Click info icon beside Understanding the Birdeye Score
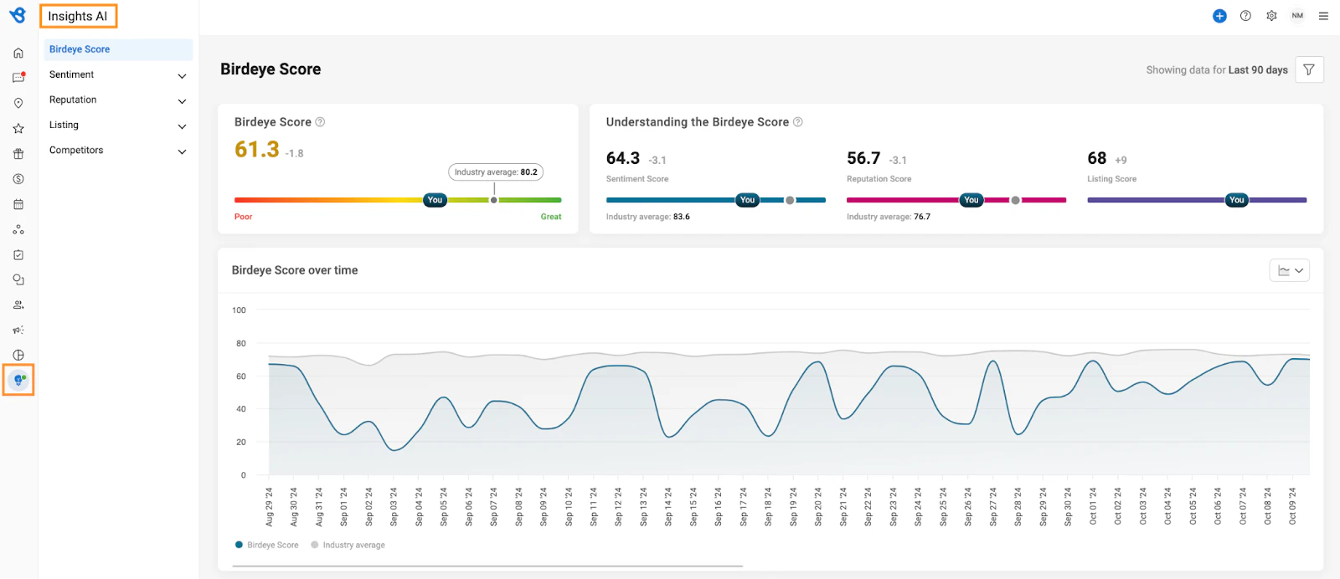Viewport: 1340px width, 579px height. pos(798,122)
